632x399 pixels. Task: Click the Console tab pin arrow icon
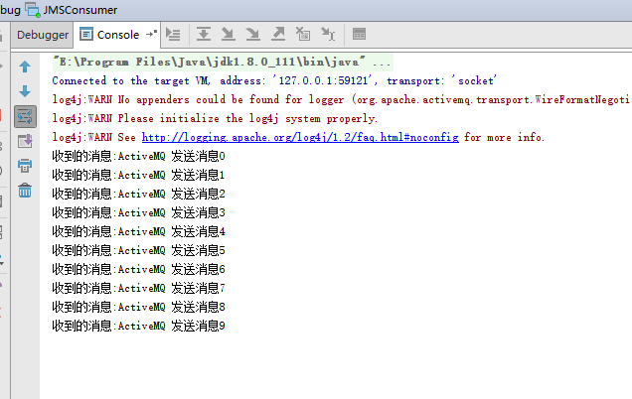coord(152,34)
